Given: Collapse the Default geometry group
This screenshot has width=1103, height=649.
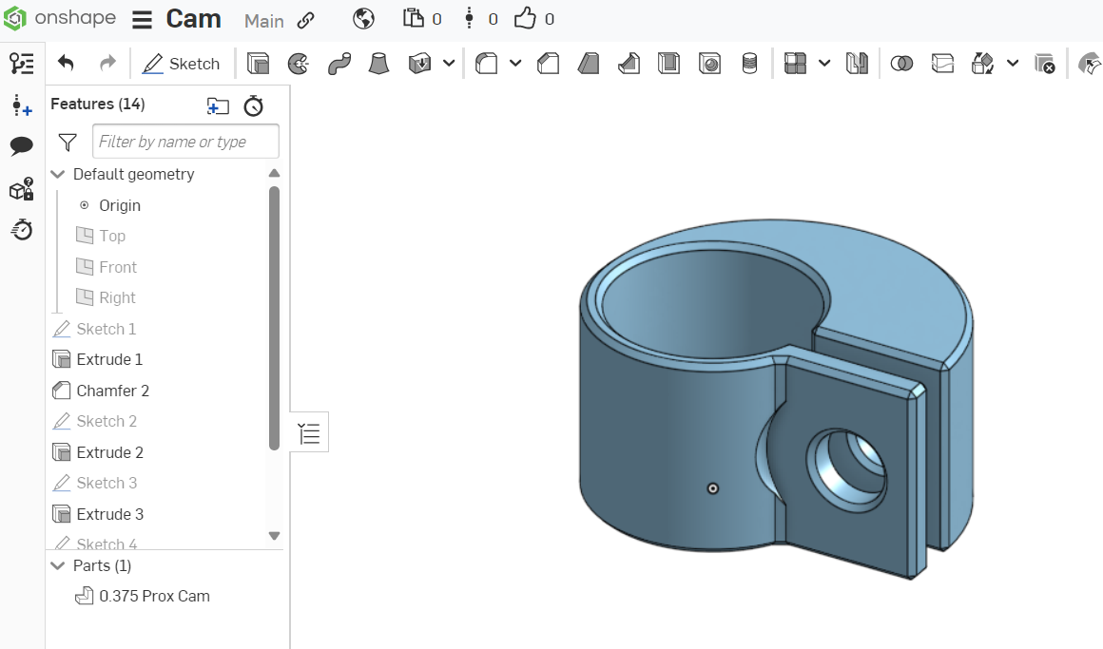Looking at the screenshot, I should click(x=58, y=175).
